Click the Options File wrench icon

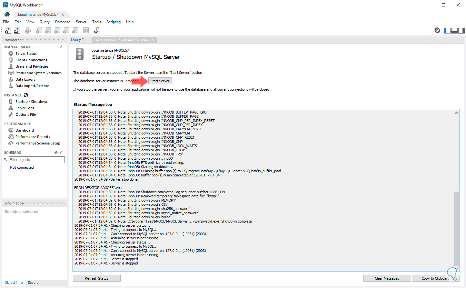11,114
